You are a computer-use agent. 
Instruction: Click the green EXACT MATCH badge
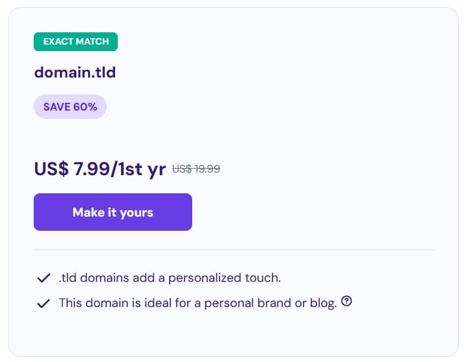76,42
